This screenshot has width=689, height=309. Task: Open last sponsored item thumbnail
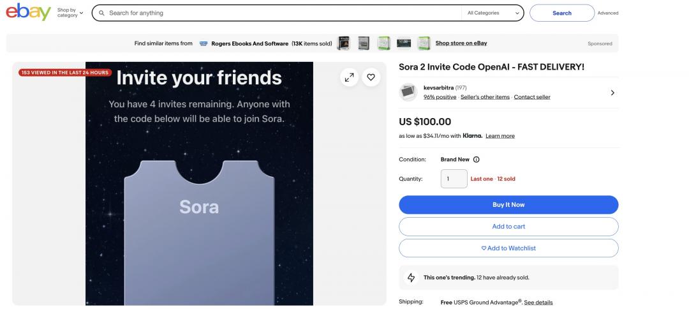[424, 43]
